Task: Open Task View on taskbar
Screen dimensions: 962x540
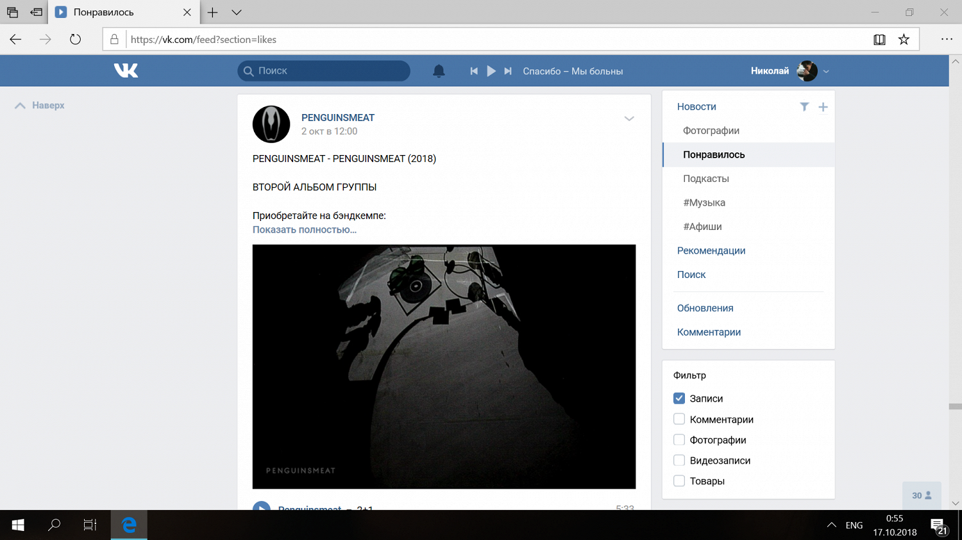Action: click(90, 525)
